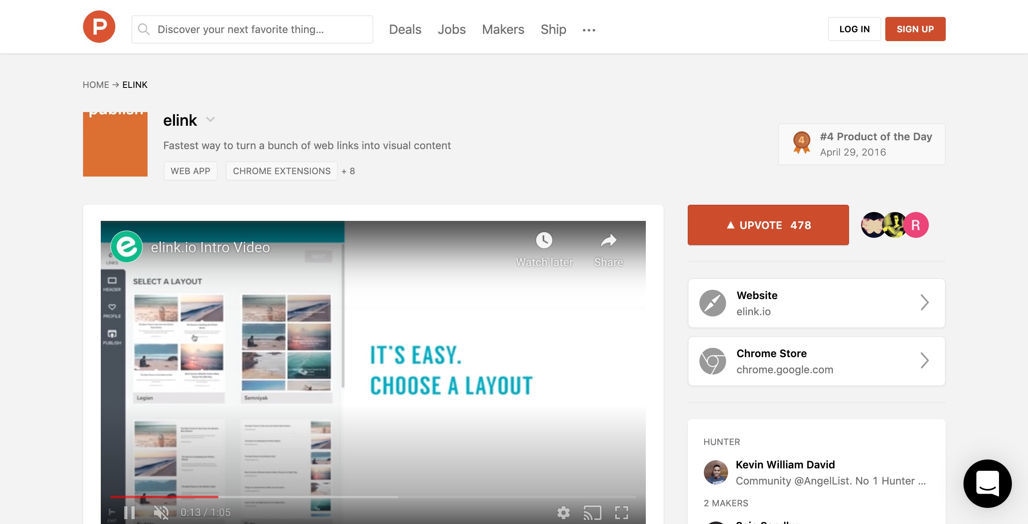Screen dimensions: 1028x524
Task: Click the search magnifier icon
Action: (x=144, y=29)
